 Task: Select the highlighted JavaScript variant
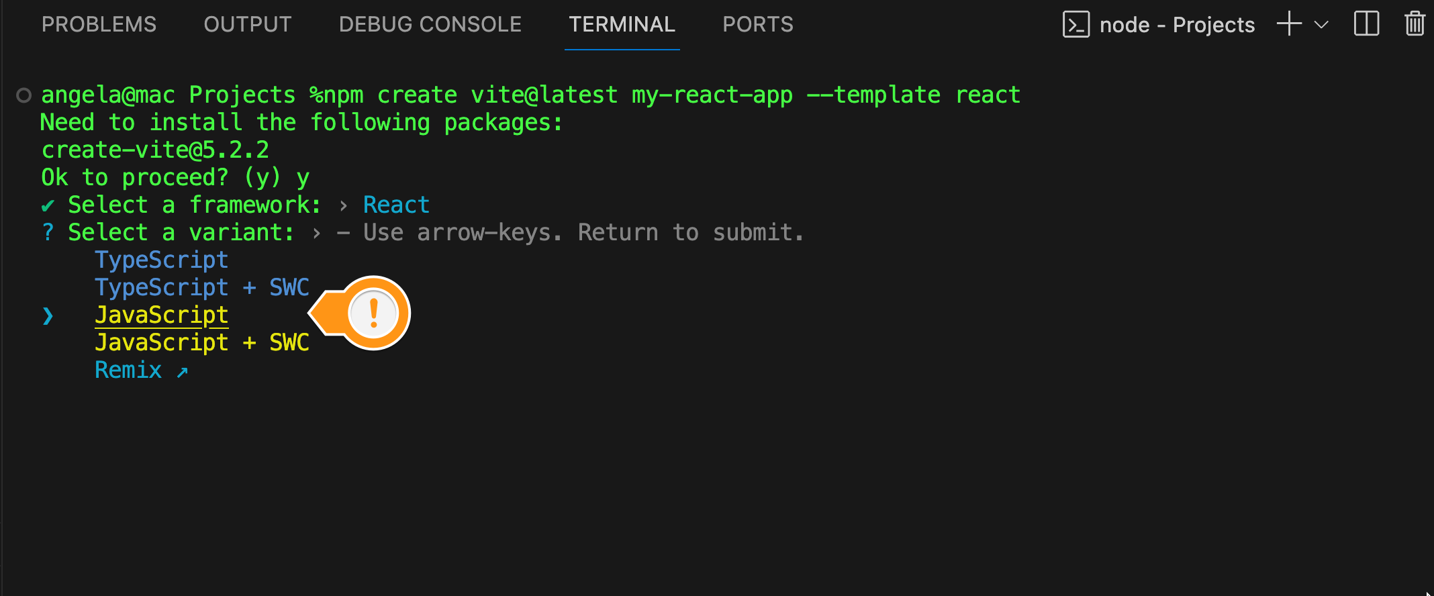coord(161,315)
